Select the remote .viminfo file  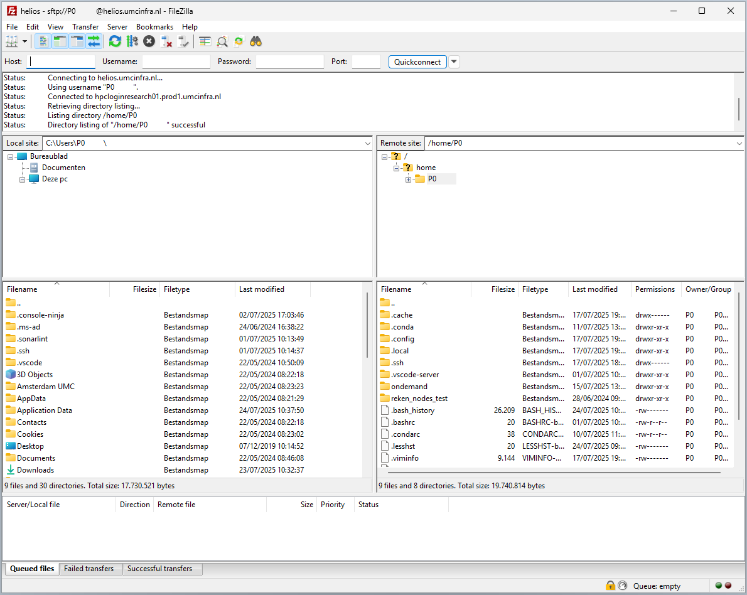click(405, 458)
